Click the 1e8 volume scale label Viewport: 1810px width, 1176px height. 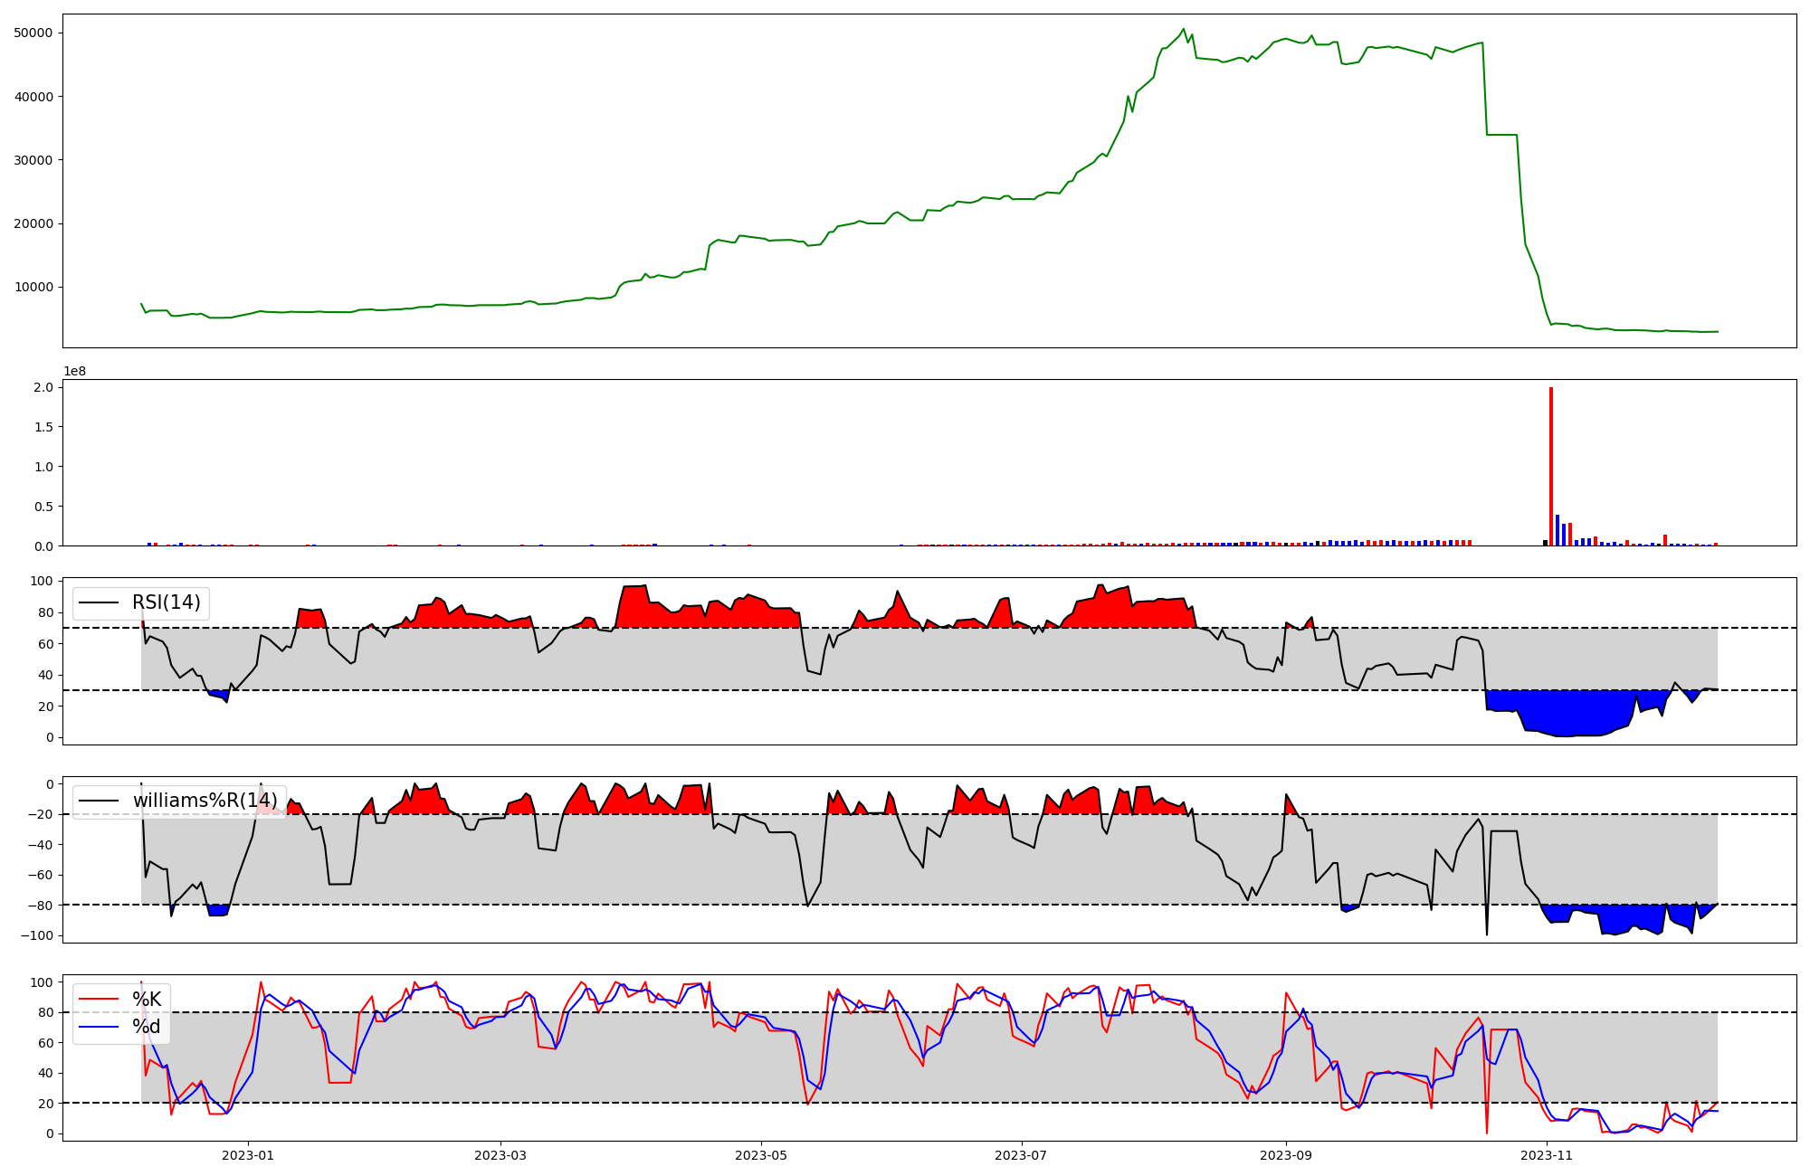(x=74, y=371)
